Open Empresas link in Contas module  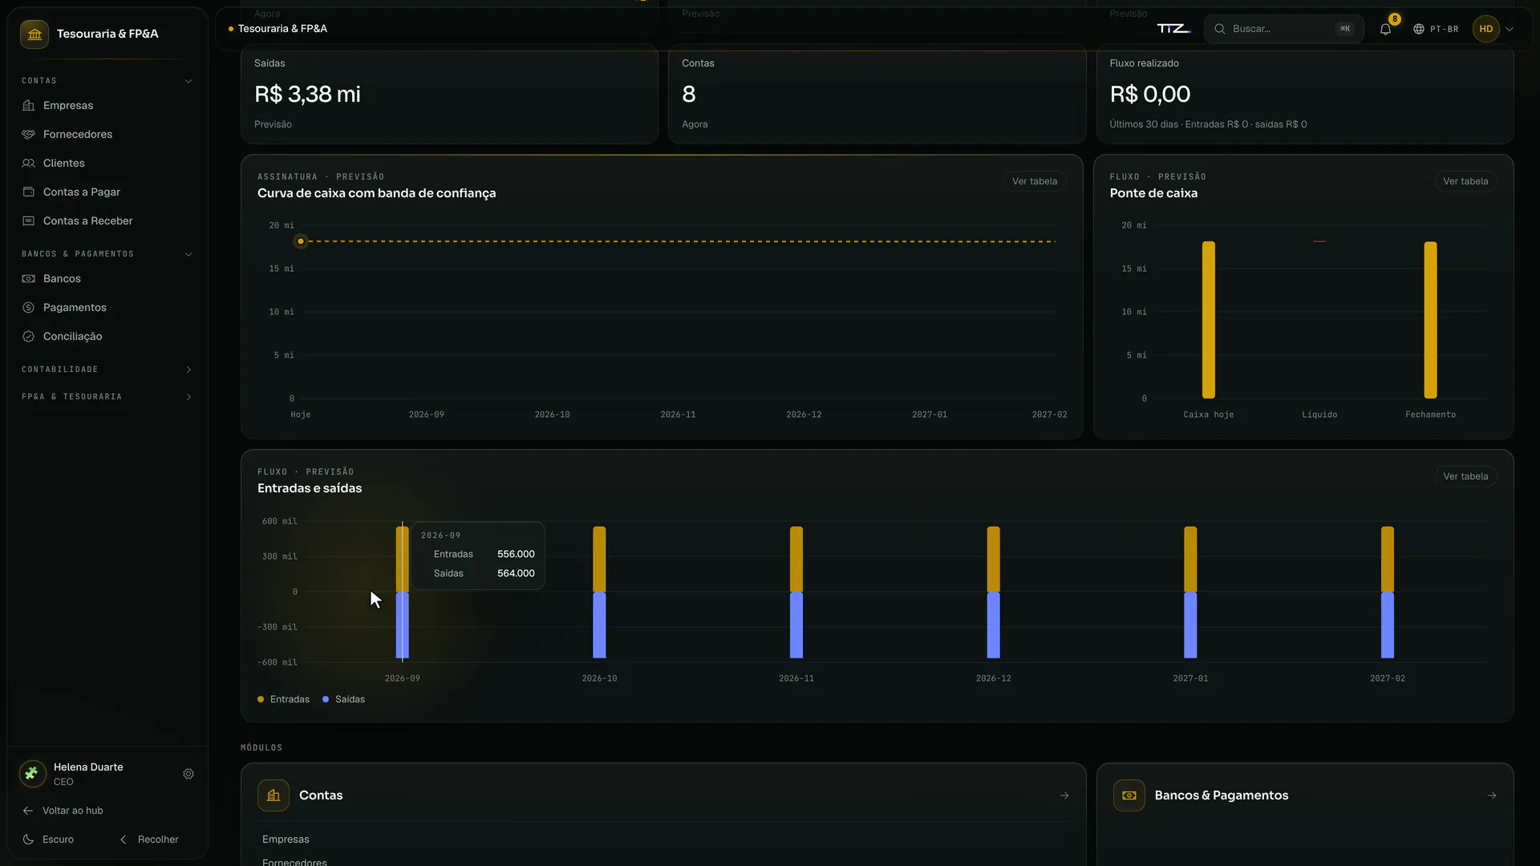pyautogui.click(x=286, y=840)
